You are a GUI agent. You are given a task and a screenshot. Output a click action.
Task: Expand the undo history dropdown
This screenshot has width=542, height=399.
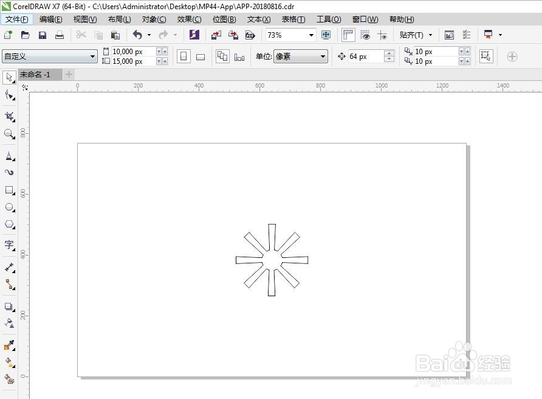pyautogui.click(x=149, y=35)
